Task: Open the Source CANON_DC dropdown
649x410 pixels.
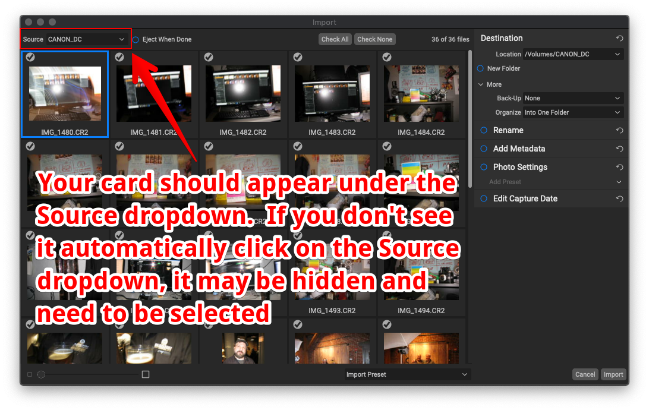Action: [x=87, y=39]
